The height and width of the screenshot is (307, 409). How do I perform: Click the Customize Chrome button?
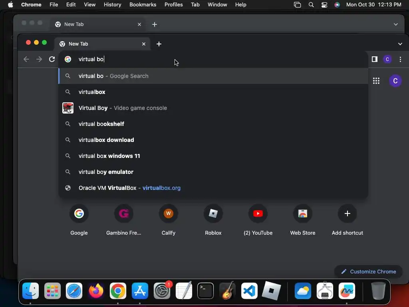coord(368,271)
